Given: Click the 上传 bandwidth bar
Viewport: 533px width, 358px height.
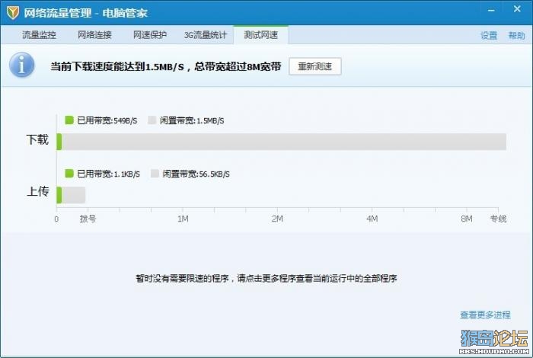Looking at the screenshot, I should click(71, 195).
